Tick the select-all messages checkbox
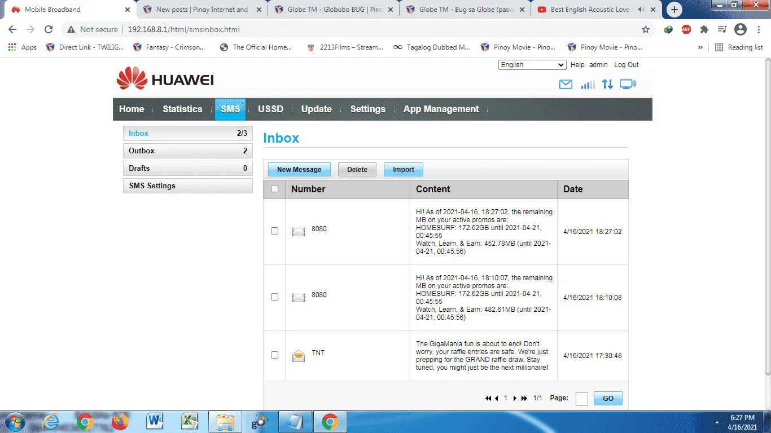The width and height of the screenshot is (771, 433). click(x=274, y=189)
